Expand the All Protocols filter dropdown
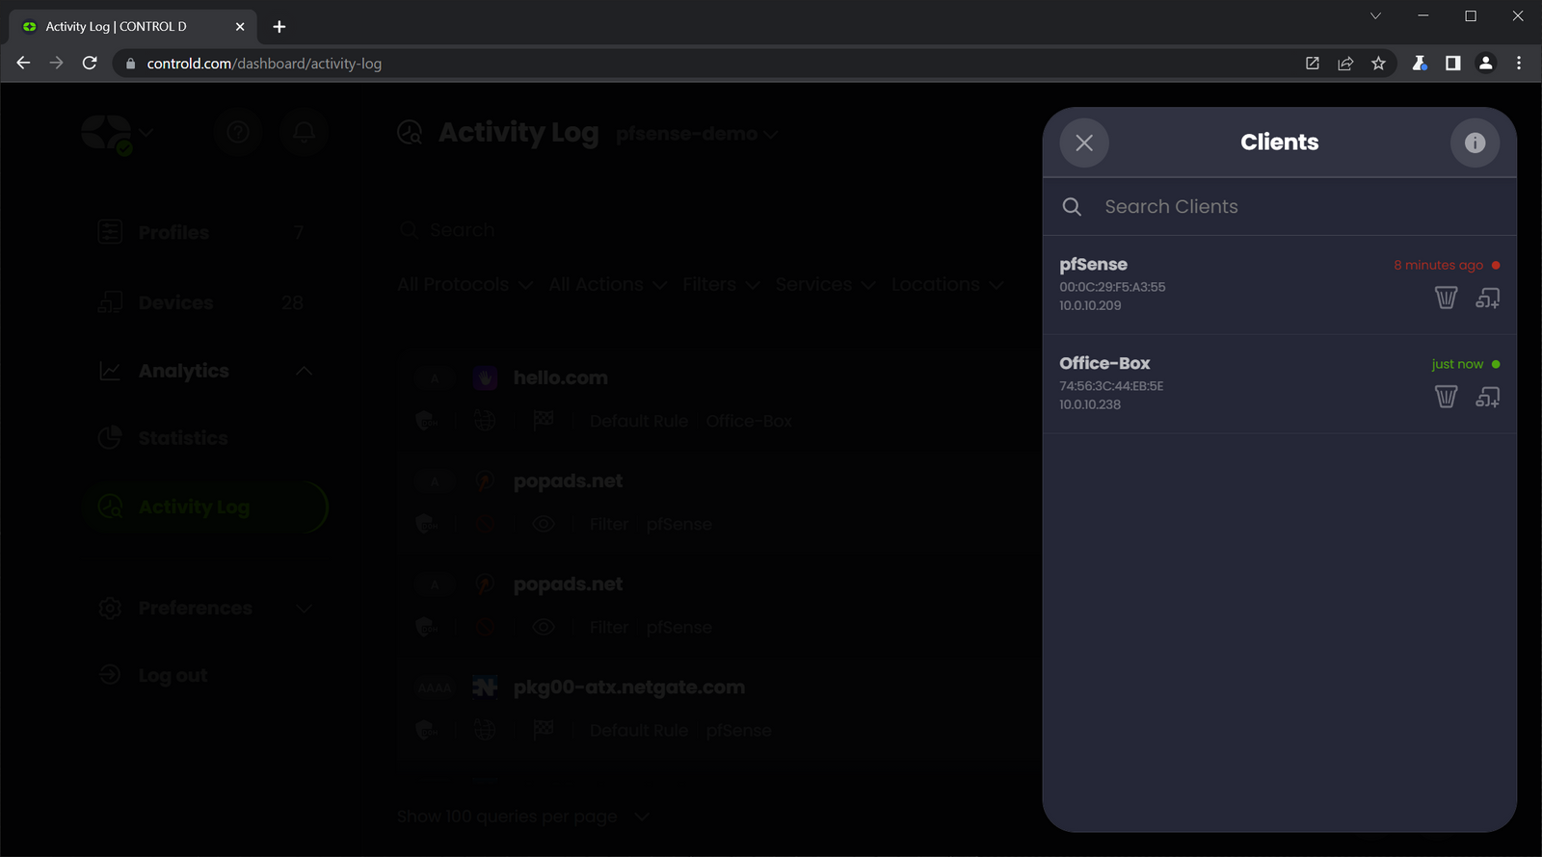Image resolution: width=1542 pixels, height=857 pixels. pos(465,285)
